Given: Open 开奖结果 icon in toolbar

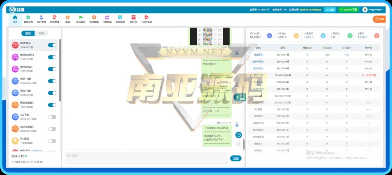Looking at the screenshot, I should [120, 19].
